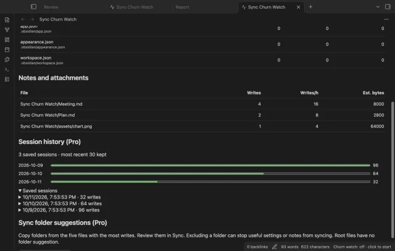Select the 'Sync Churn Watch/Meeting.md' row
The width and height of the screenshot is (395, 251).
202,104
